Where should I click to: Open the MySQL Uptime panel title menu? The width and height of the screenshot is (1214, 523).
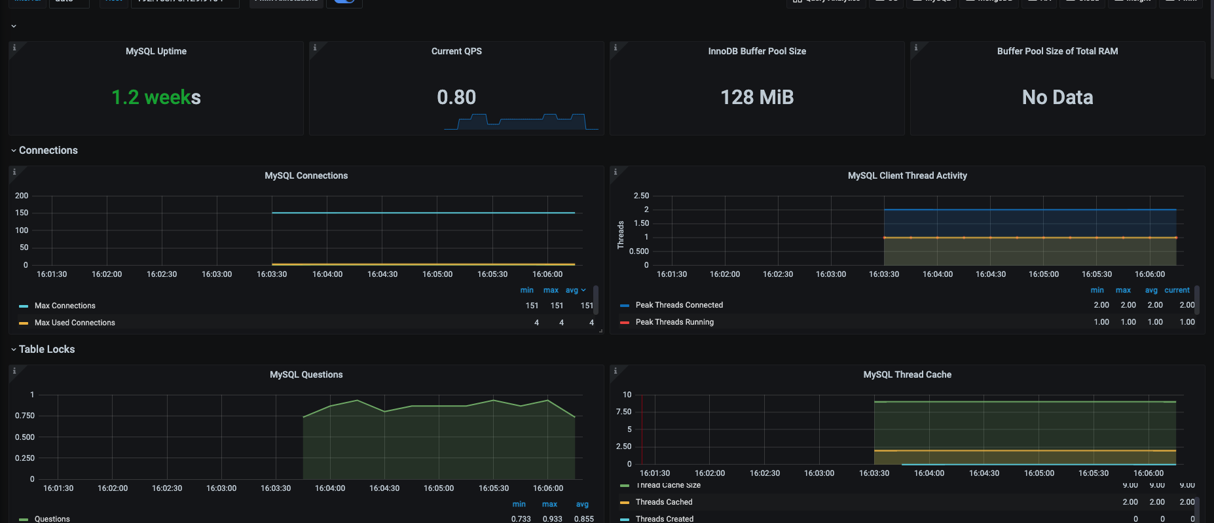(156, 51)
